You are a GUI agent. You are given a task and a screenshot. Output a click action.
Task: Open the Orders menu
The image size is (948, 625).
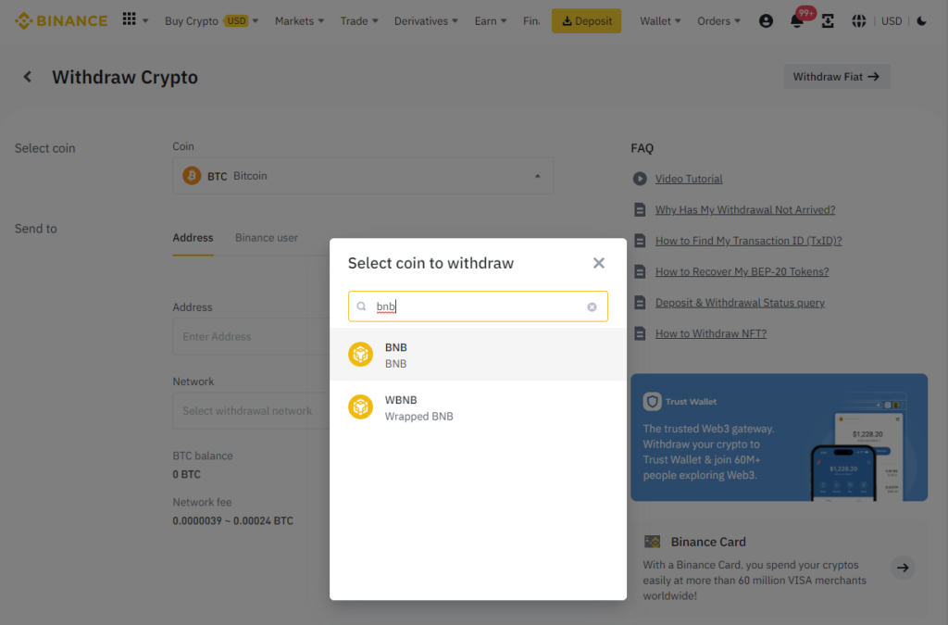point(718,21)
